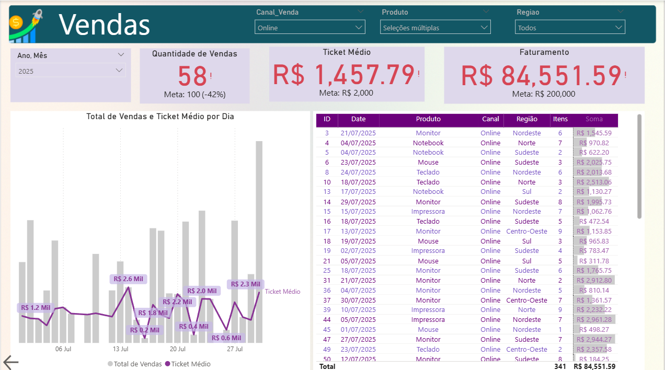Viewport: 665px width, 370px height.
Task: Click exclamation mark next to 58 sales count
Action: 211,76
